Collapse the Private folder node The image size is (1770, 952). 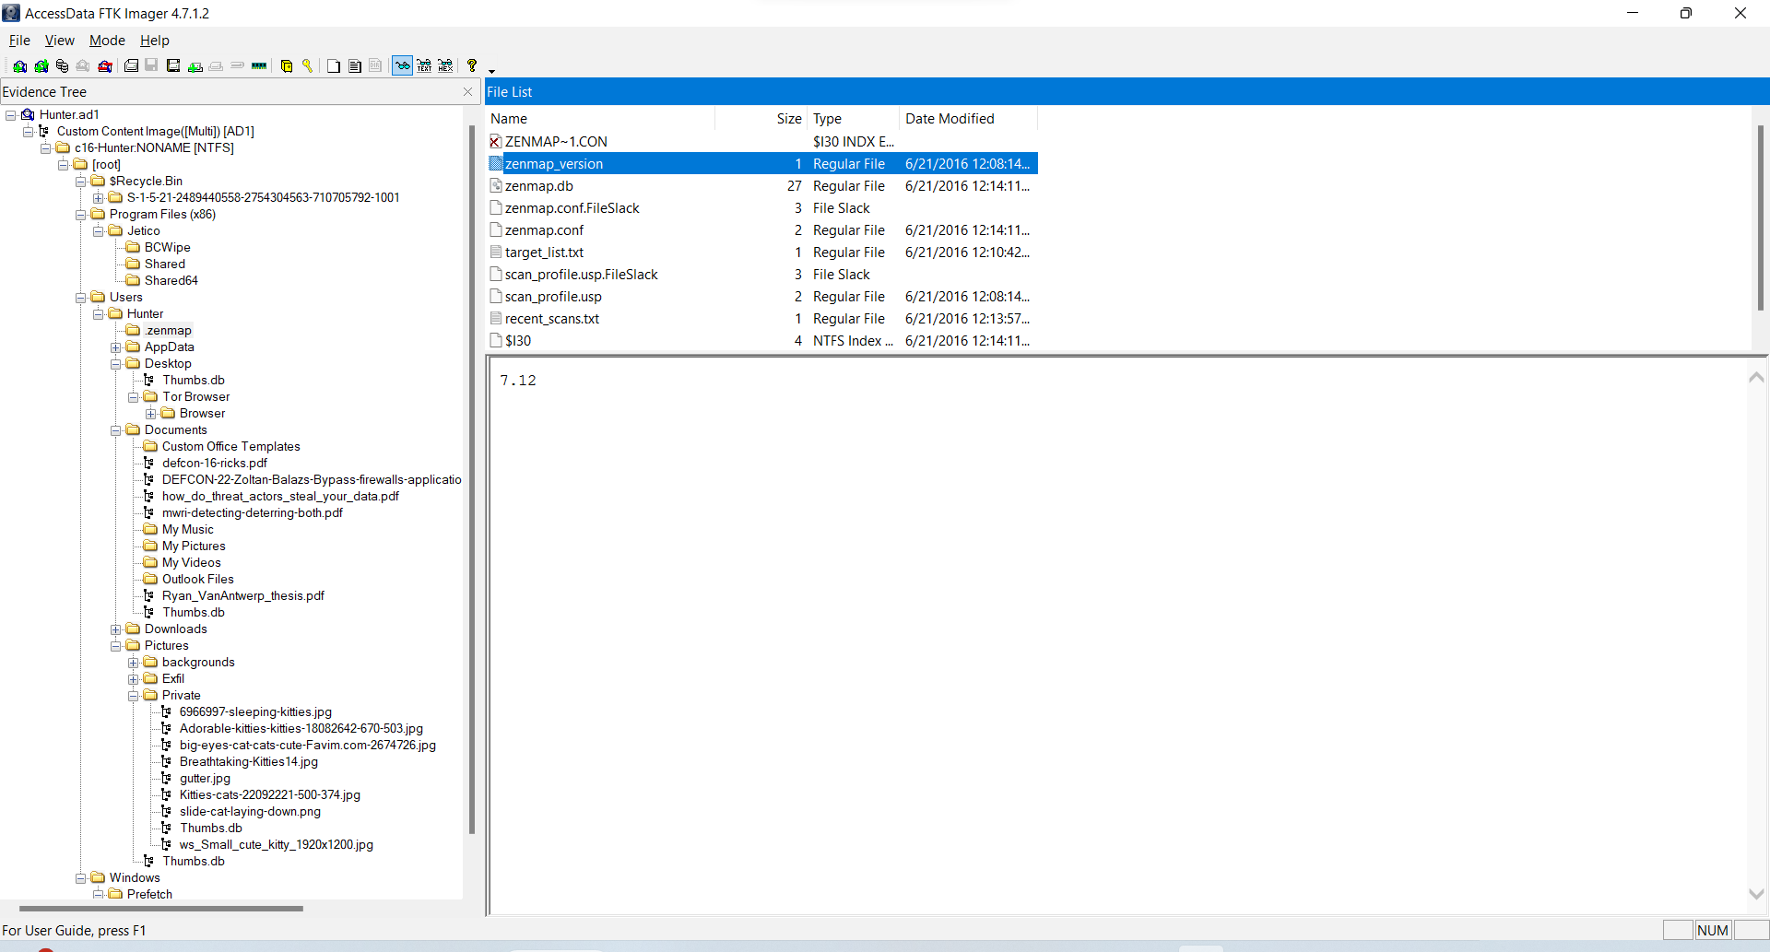coord(134,696)
